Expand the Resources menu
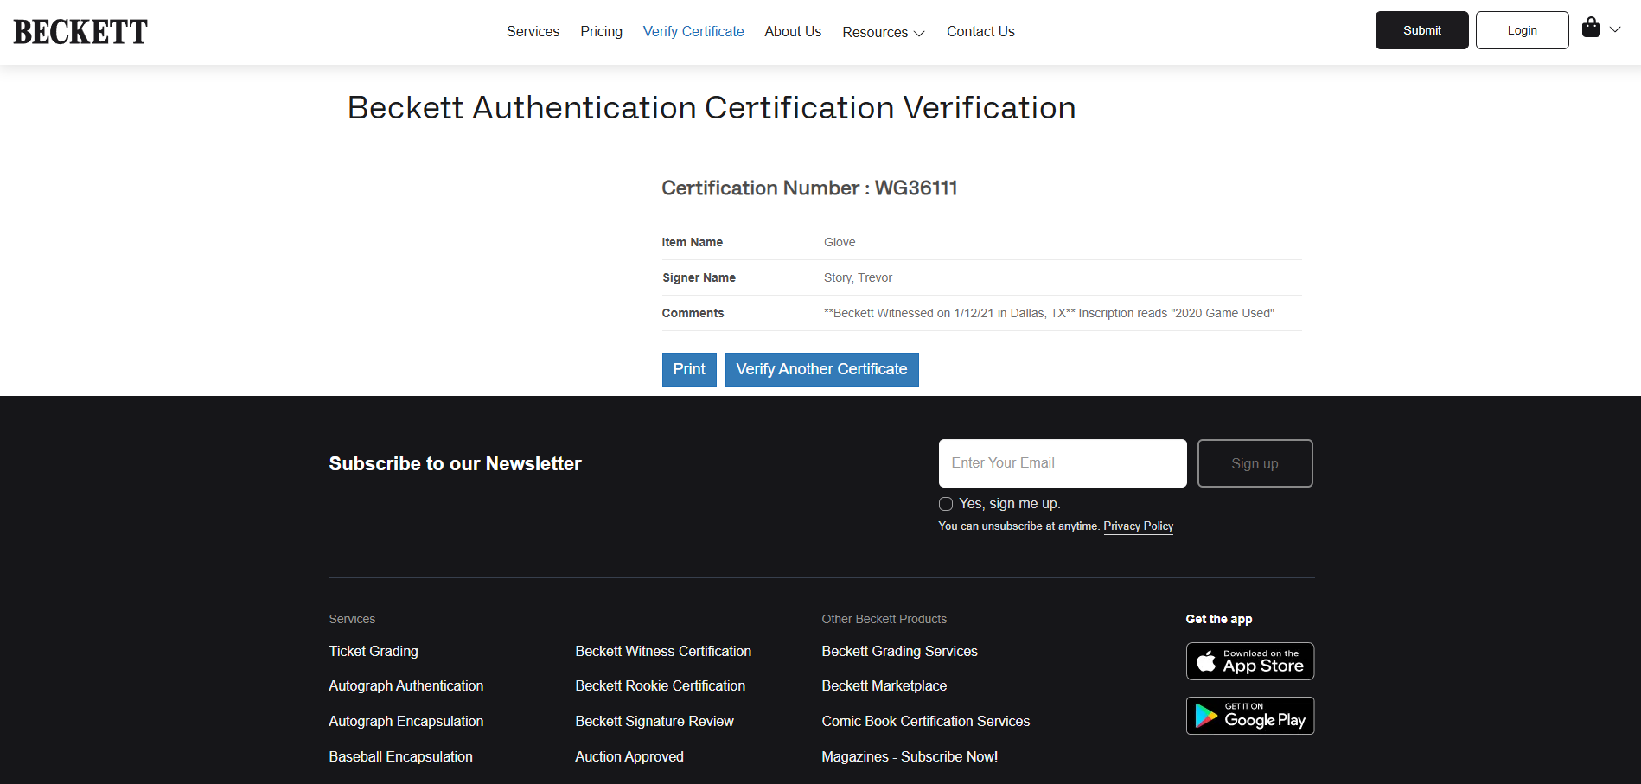1641x784 pixels. pos(884,32)
